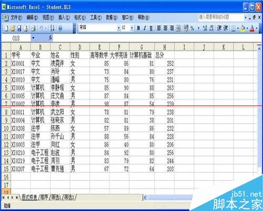263x211 pixels.
Task: Open the 格式 (Format) menu
Action: click(x=80, y=17)
